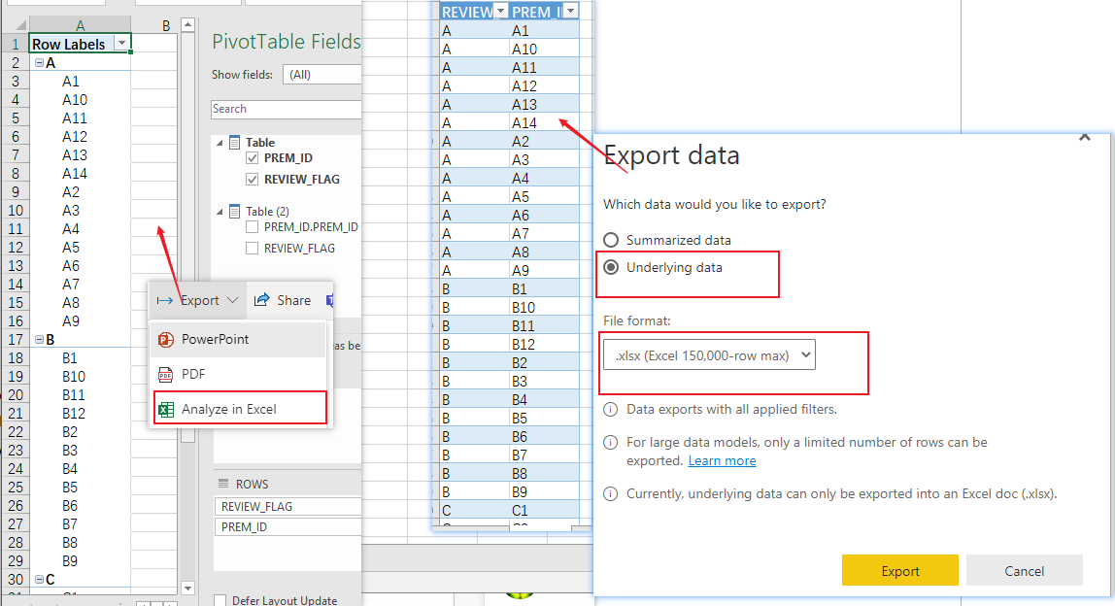Screen dimensions: 1115x606
Task: Choose PDF from Export menu
Action: point(238,374)
